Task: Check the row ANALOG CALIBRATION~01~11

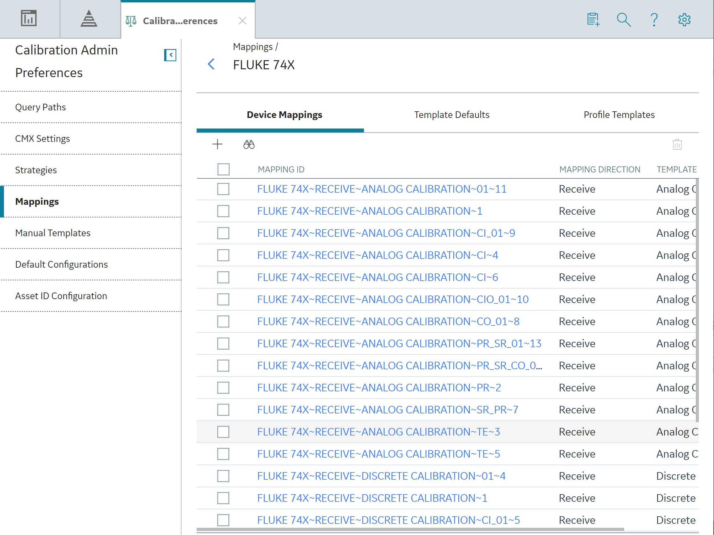Action: pyautogui.click(x=223, y=189)
